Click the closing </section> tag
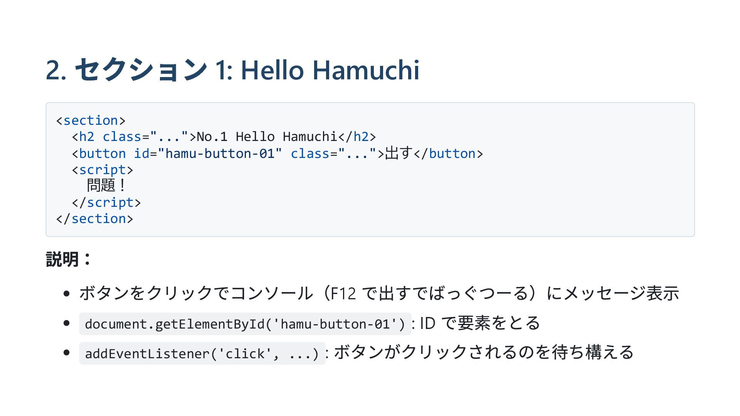Screen dimensions: 740x416 94,219
